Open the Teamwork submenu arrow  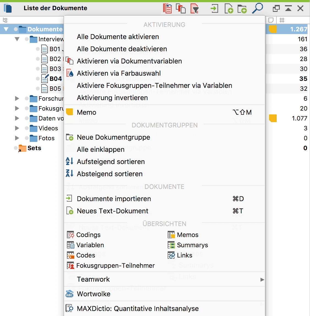point(262,279)
